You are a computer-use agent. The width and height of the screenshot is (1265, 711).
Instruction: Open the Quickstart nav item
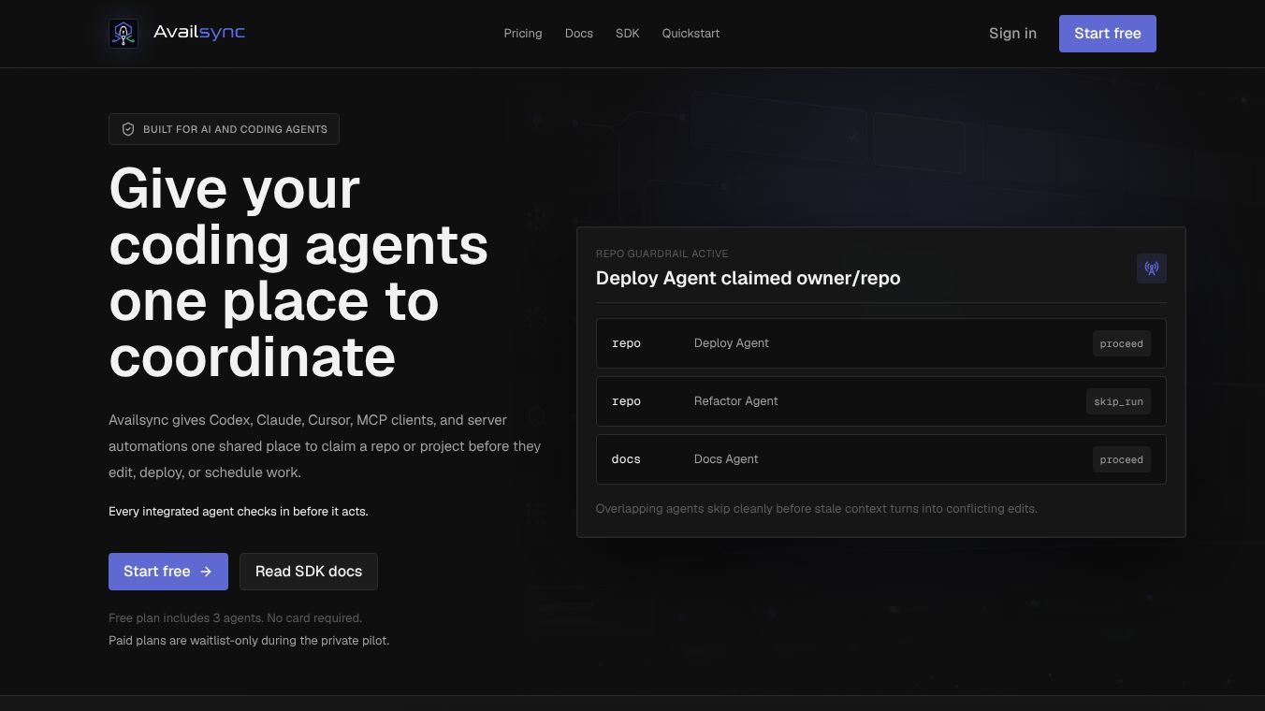691,34
